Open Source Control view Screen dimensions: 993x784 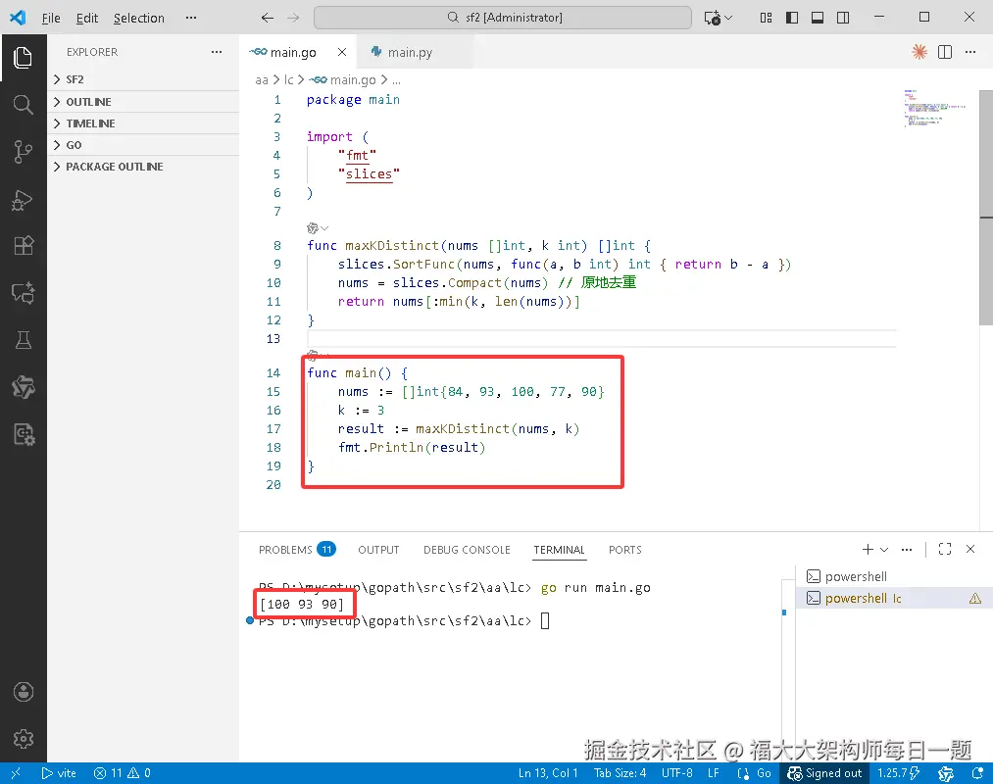pos(23,152)
